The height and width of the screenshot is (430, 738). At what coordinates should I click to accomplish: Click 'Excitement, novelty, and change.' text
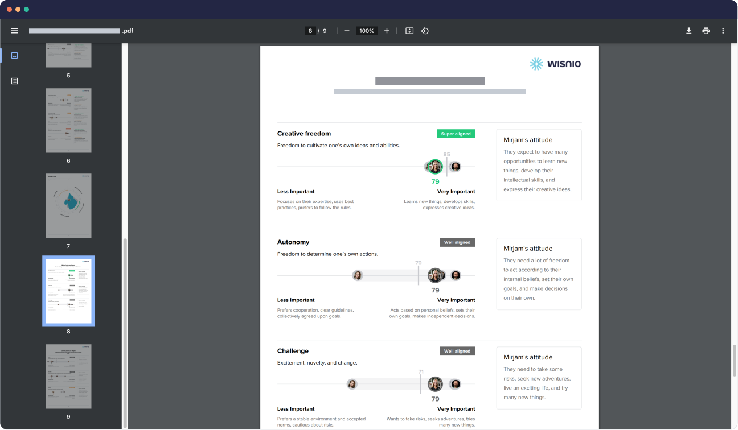pyautogui.click(x=317, y=362)
